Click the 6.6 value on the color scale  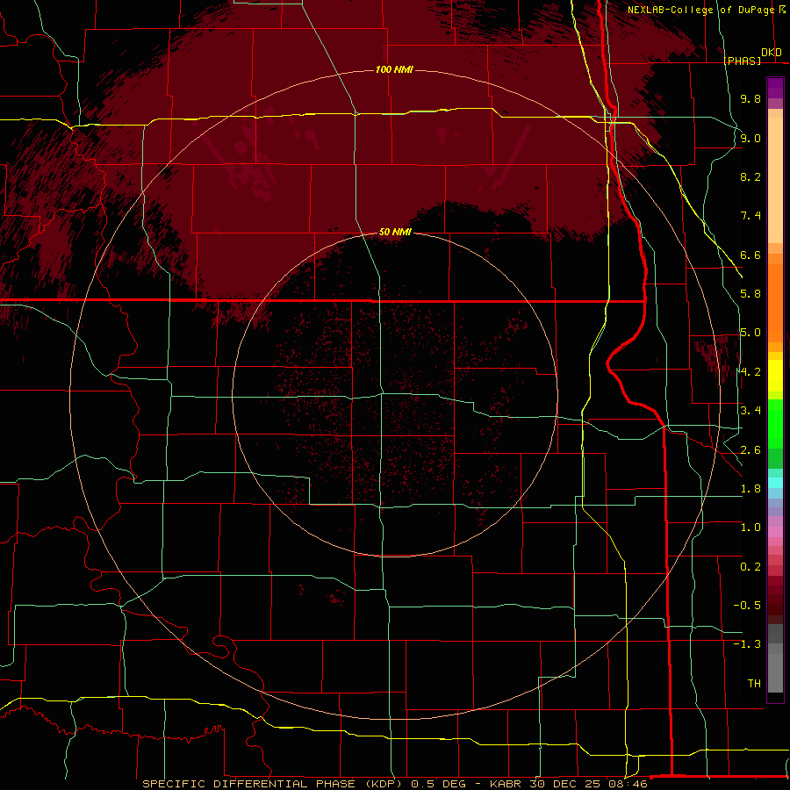point(750,255)
